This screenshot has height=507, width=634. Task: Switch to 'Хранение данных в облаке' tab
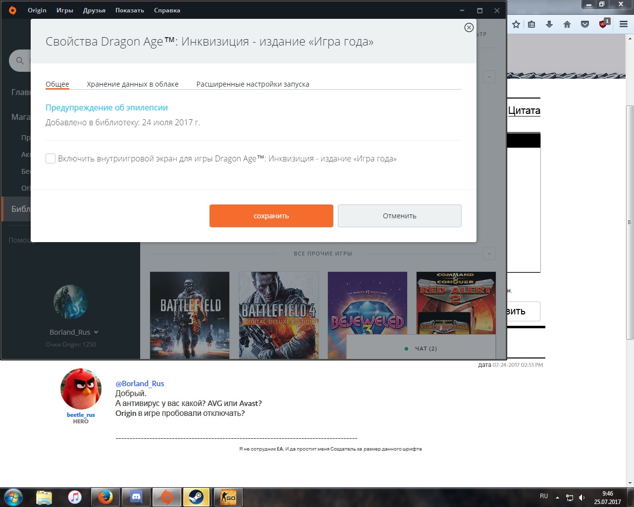click(x=132, y=84)
